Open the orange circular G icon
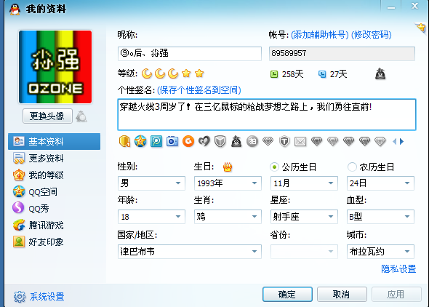This screenshot has width=429, height=307. [x=188, y=141]
